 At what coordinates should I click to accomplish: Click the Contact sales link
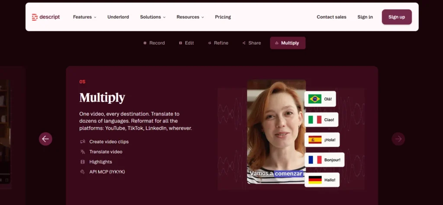pyautogui.click(x=331, y=17)
